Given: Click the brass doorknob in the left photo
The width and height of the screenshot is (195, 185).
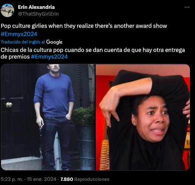Looking at the screenshot, I should point(9,105).
